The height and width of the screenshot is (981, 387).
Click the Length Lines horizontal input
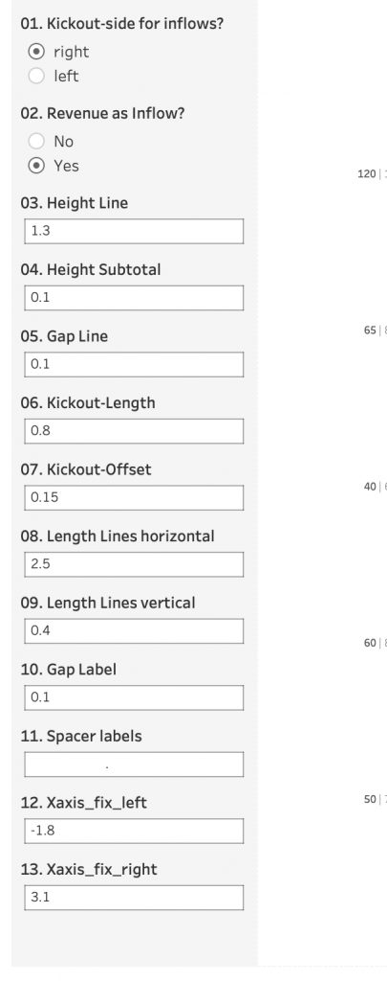[134, 564]
